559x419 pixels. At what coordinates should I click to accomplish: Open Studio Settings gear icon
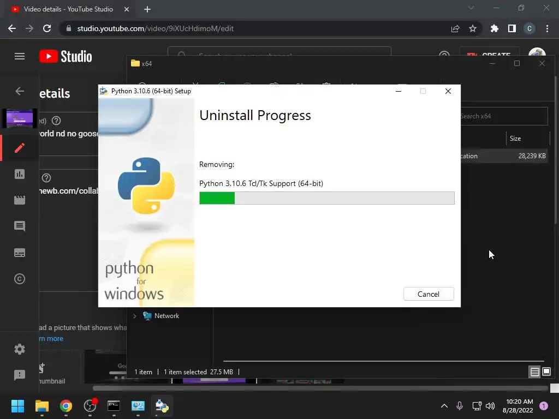pyautogui.click(x=20, y=349)
